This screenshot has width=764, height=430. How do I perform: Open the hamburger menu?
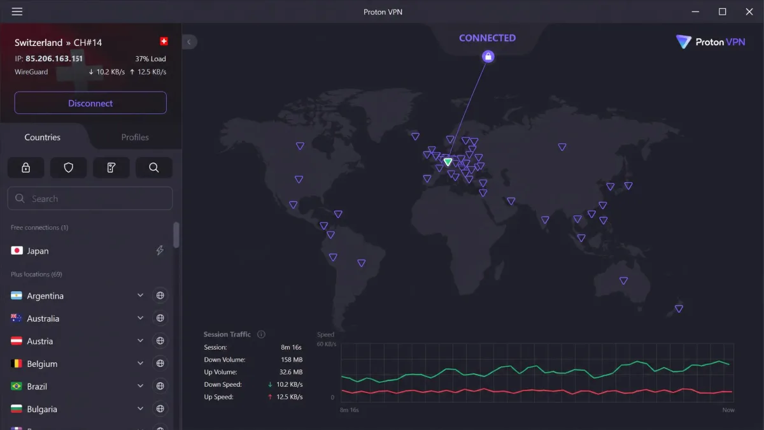click(17, 11)
